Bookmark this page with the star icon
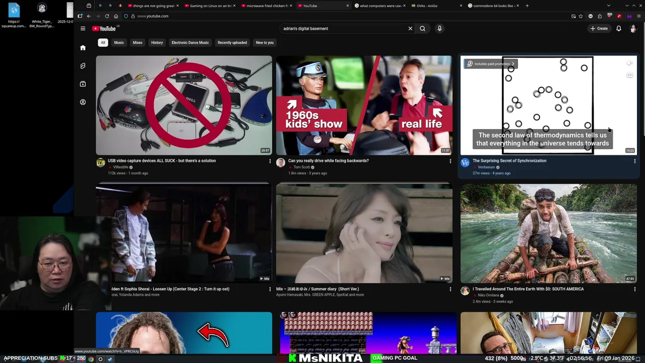 580,16
